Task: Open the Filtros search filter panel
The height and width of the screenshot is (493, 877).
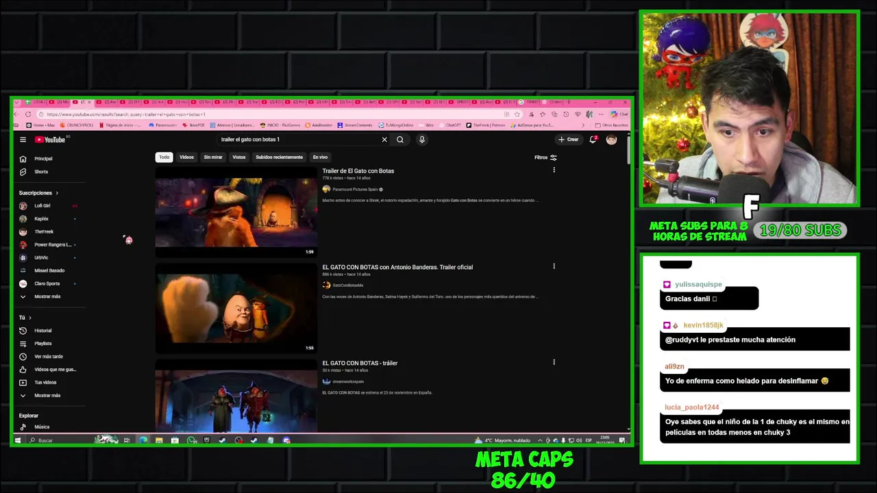Action: [x=545, y=157]
